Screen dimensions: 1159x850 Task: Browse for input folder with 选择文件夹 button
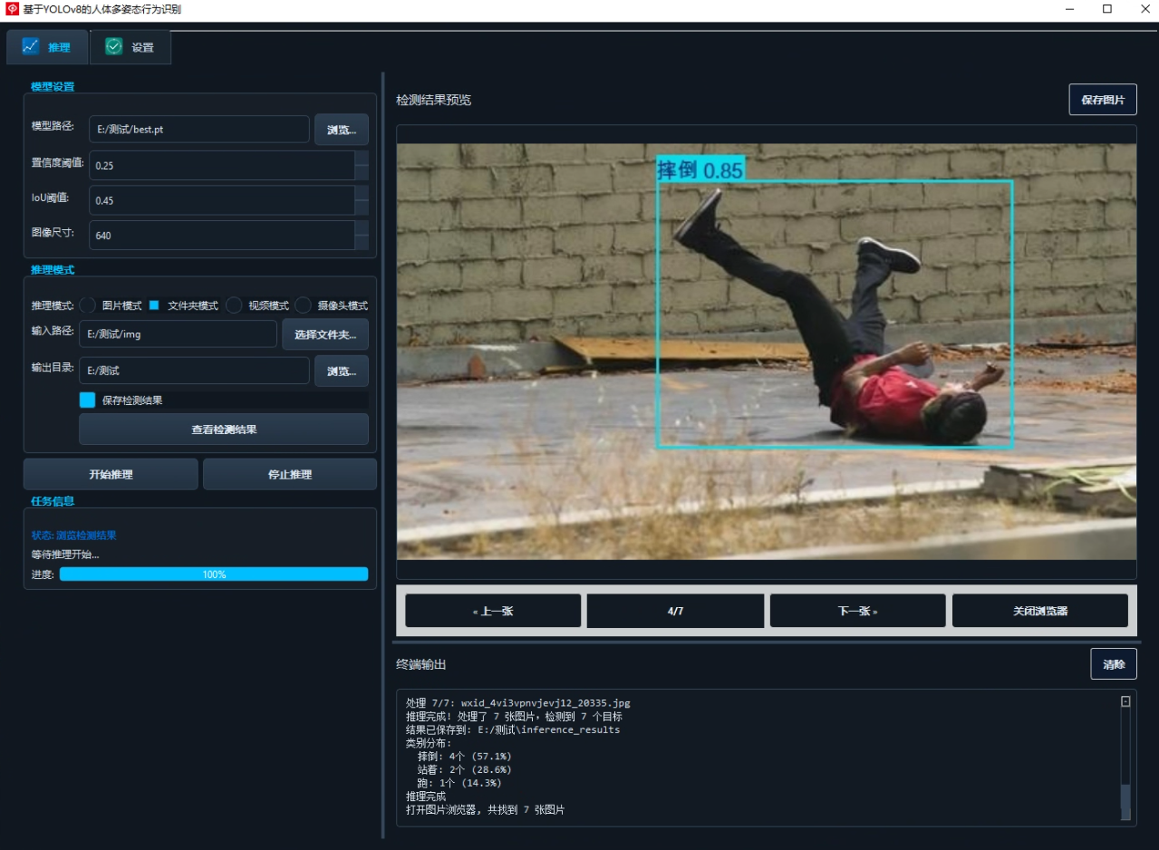325,334
